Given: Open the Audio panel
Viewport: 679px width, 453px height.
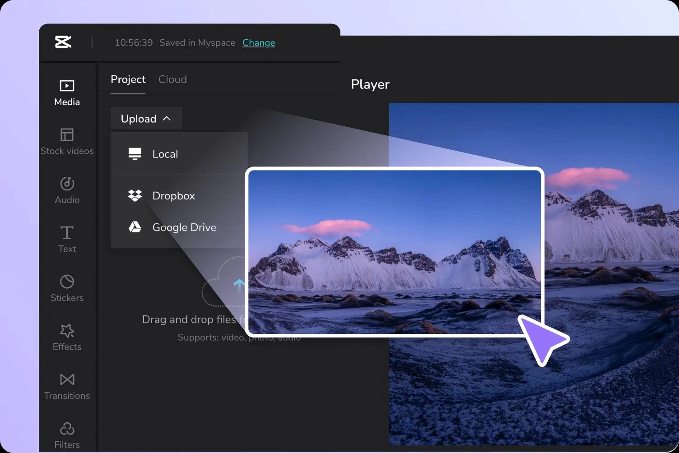Looking at the screenshot, I should coord(67,190).
